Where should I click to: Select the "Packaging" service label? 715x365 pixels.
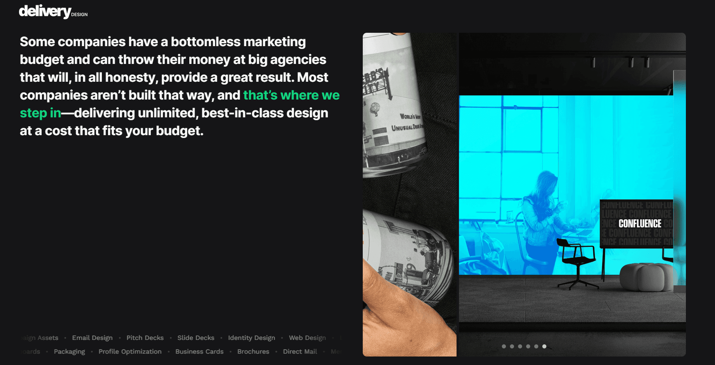[x=70, y=352]
